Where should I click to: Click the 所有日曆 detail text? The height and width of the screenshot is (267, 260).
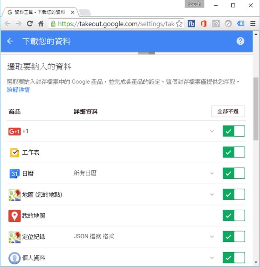tap(85, 173)
